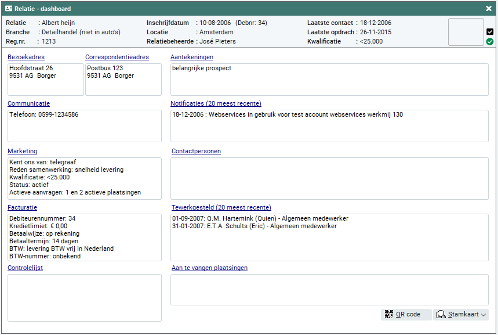Open the Contactpersonen link
Viewport: 498px width, 335px height.
196,151
